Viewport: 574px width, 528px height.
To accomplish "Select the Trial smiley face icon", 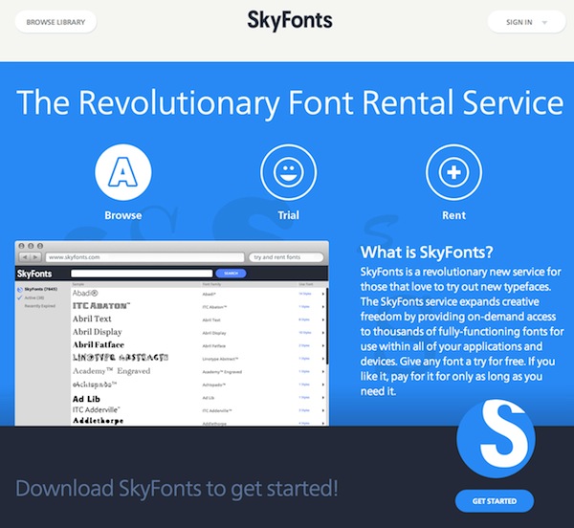I will (x=289, y=172).
